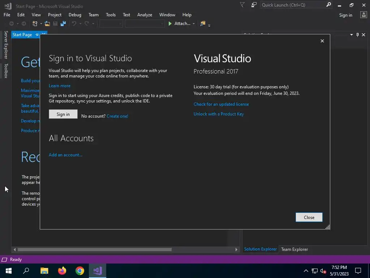Open the toolbar options overflow arrow
The height and width of the screenshot is (278, 370).
pos(209,25)
